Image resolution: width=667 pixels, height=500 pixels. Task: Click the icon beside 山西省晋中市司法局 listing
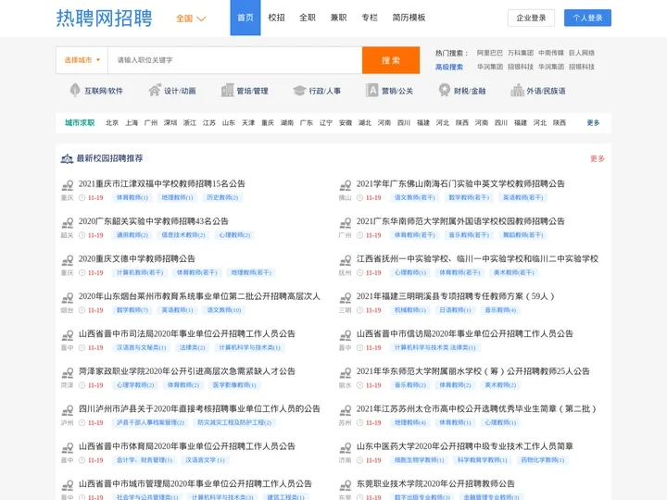point(68,335)
